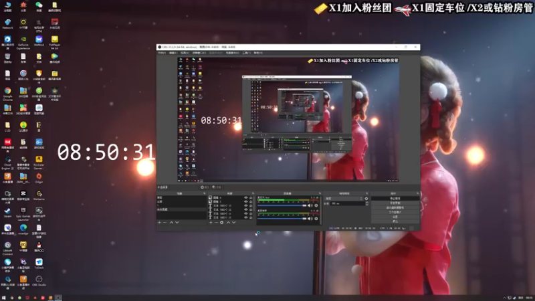Click 设置 settings button in Controls
The image size is (535, 301).
(x=395, y=217)
